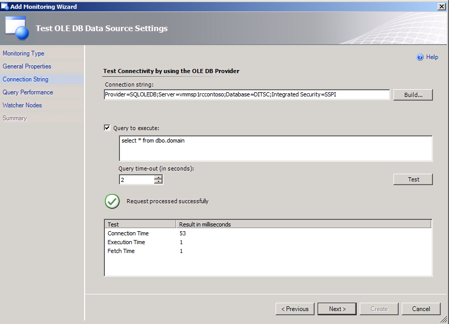Click the Fetch Time value 1
The width and height of the screenshot is (449, 324).
(x=181, y=251)
